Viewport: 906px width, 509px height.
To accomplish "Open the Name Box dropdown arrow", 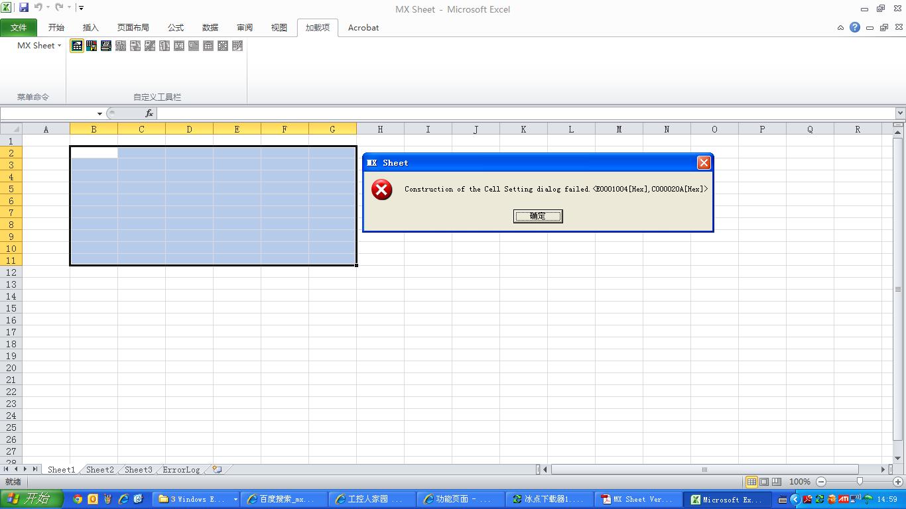I will point(99,114).
